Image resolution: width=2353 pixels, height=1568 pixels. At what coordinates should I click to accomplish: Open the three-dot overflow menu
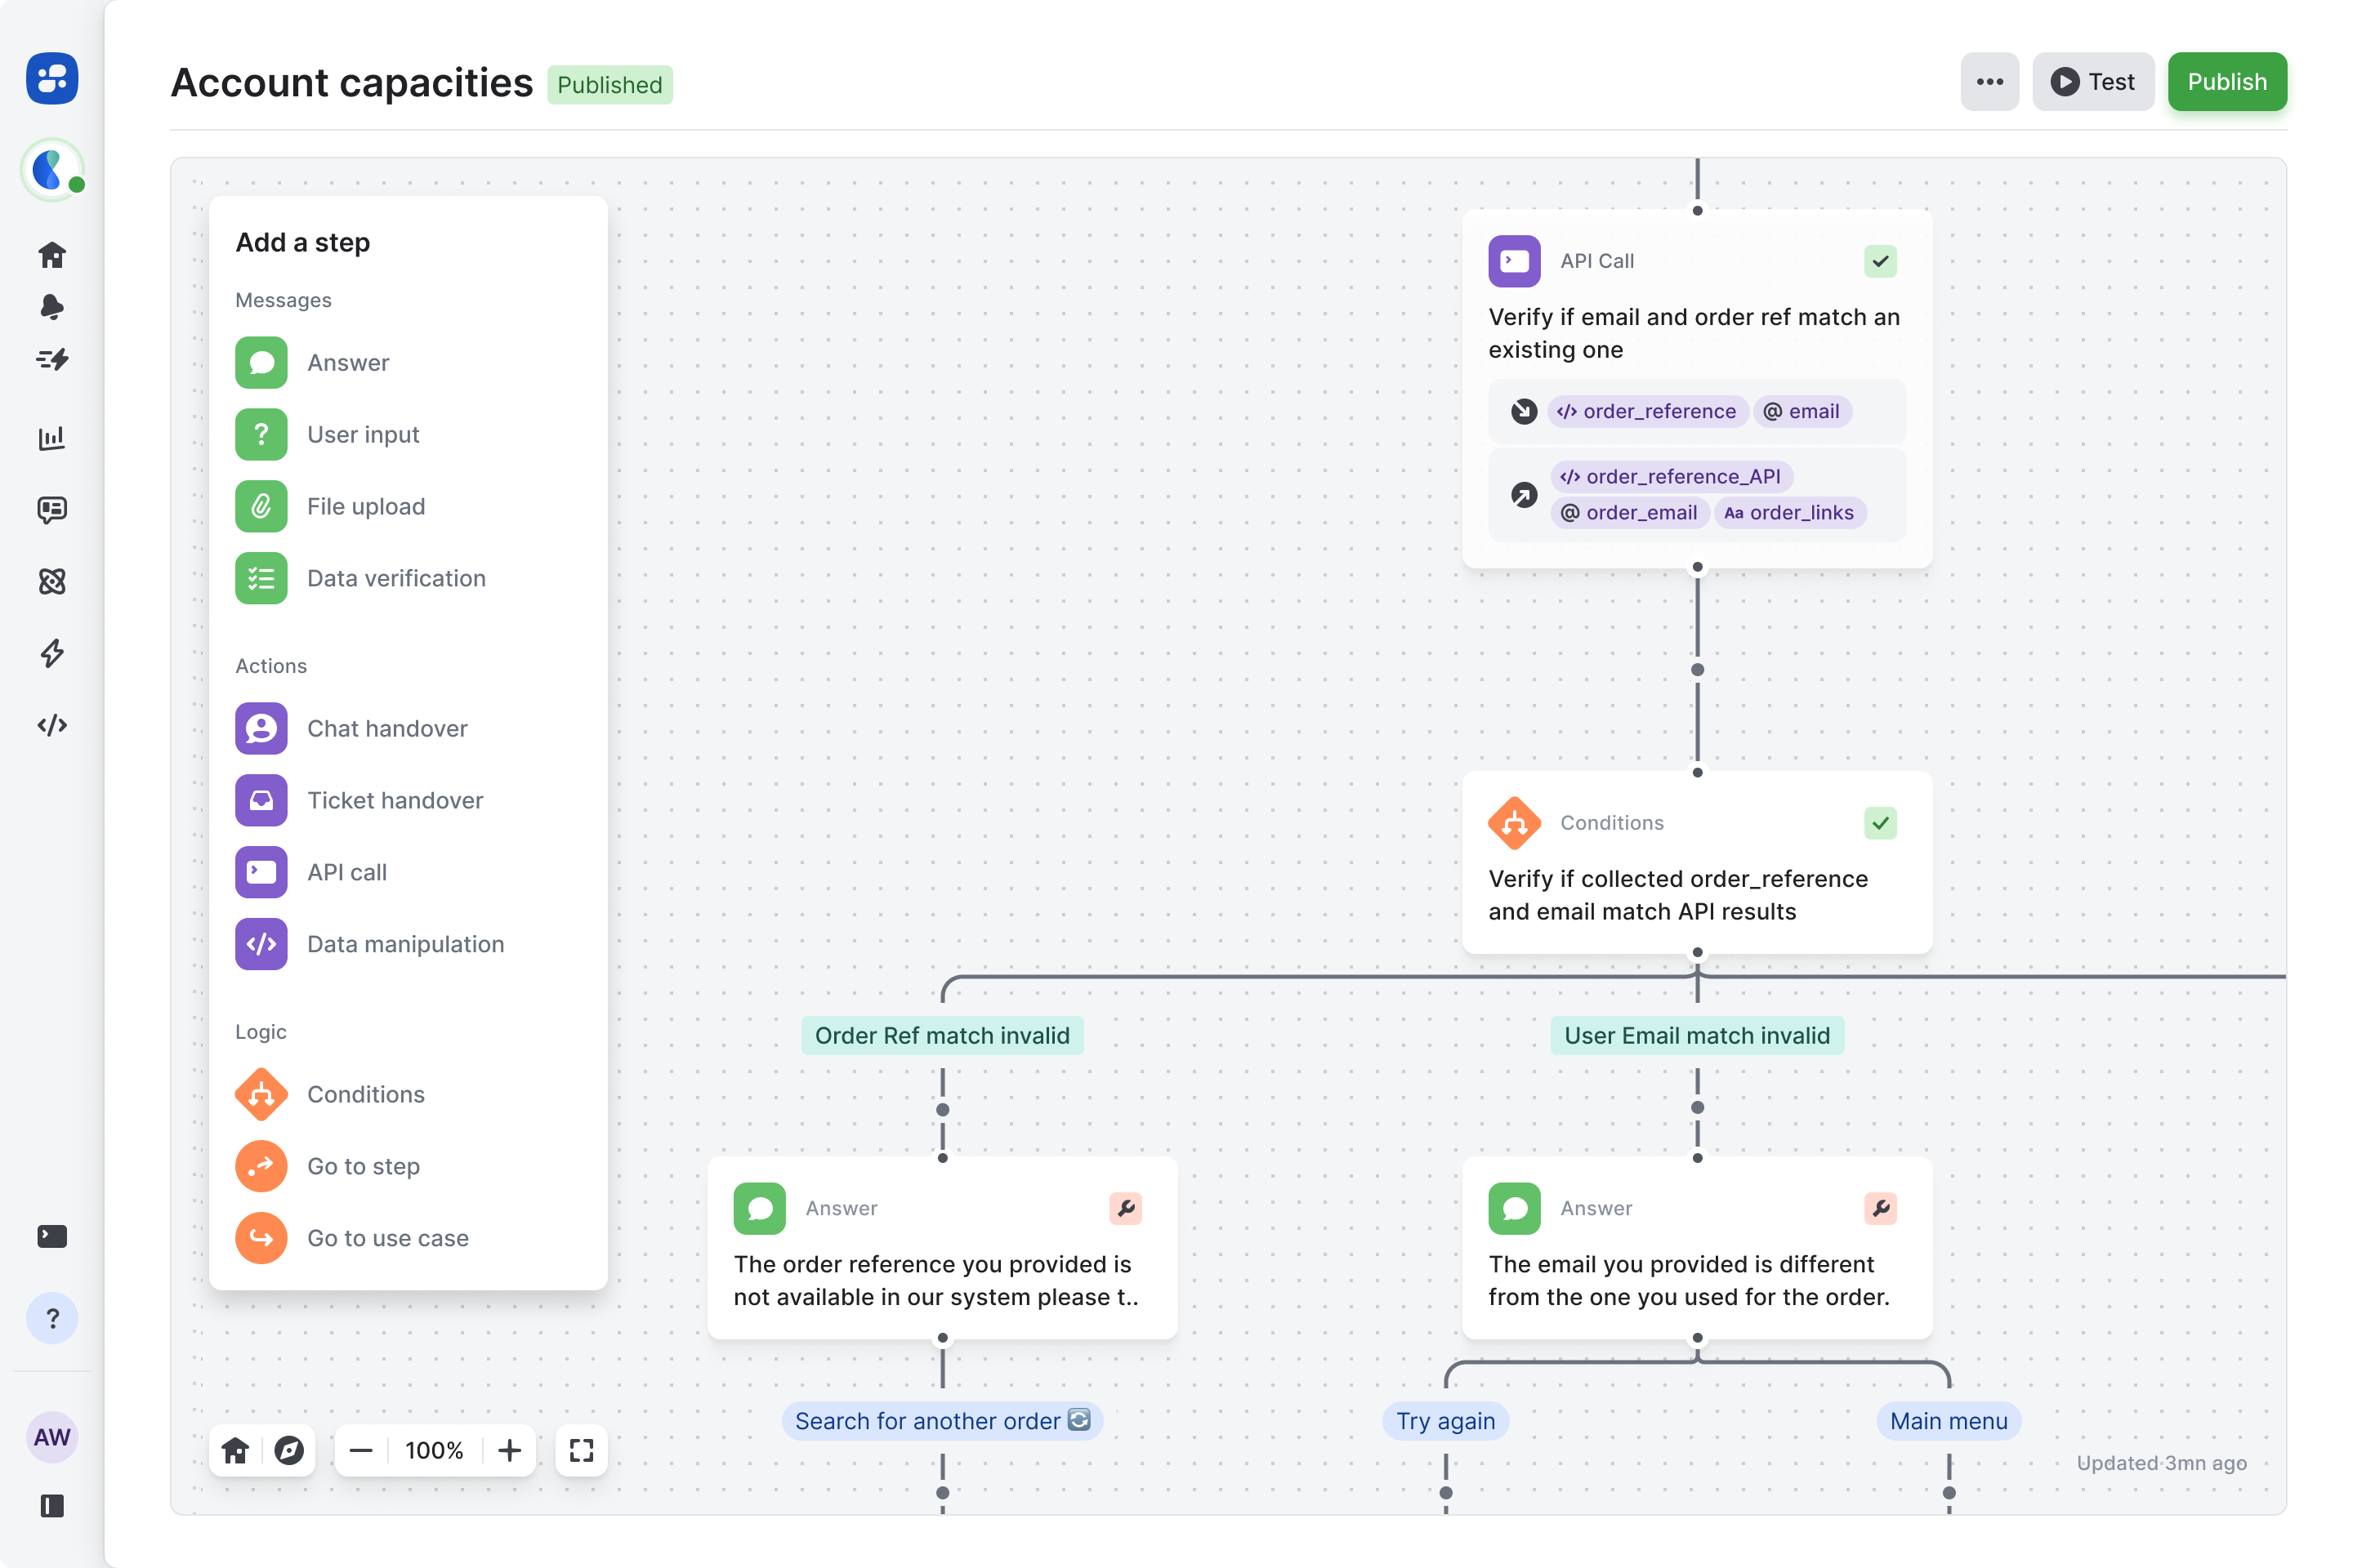[x=1989, y=82]
